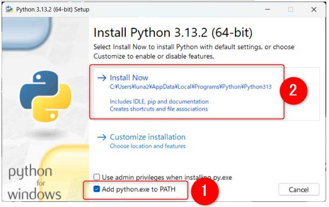
Task: Close the Python 3.13.2 Setup window
Action: pos(314,9)
